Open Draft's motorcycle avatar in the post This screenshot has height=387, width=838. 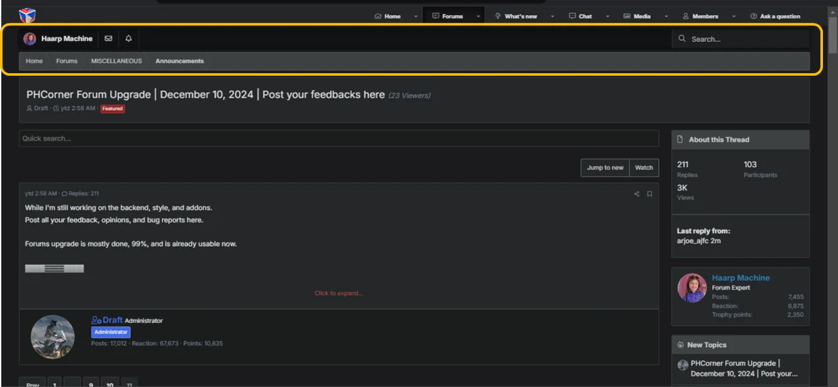(52, 337)
